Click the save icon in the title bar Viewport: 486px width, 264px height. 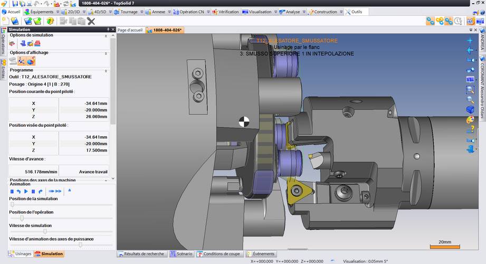[14, 3]
